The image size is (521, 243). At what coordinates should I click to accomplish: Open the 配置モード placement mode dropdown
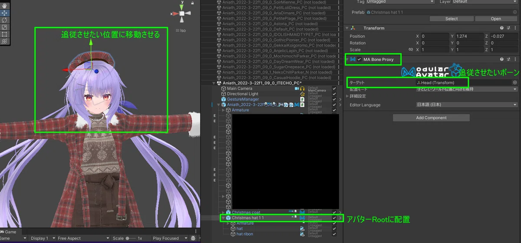467,89
